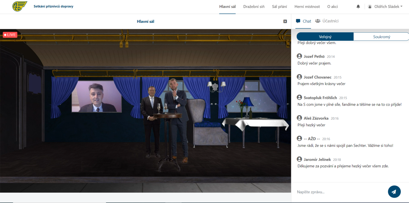Click the name Svatopluk Fröhlich in chat
The height and width of the screenshot is (203, 409).
click(x=320, y=98)
